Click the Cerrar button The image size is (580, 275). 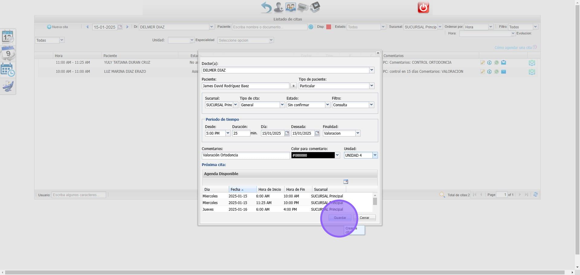click(364, 218)
